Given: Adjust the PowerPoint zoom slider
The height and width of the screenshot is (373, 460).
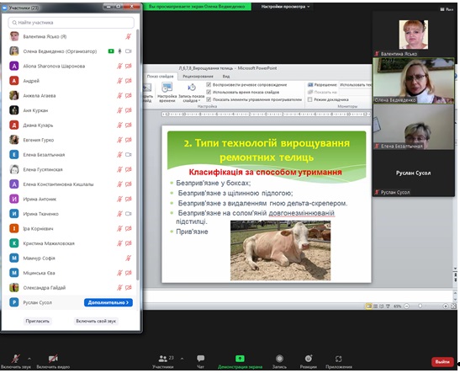Looking at the screenshot, I should click(420, 306).
